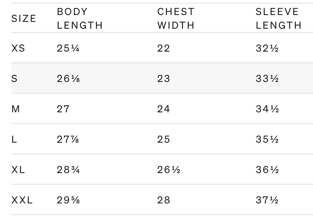The image size is (313, 223).
Task: Select the CHEST WIDTH column header
Action: tap(176, 19)
